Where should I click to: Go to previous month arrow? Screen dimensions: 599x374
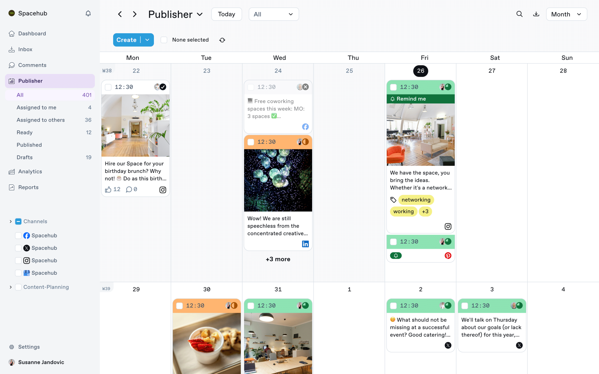[x=120, y=14]
